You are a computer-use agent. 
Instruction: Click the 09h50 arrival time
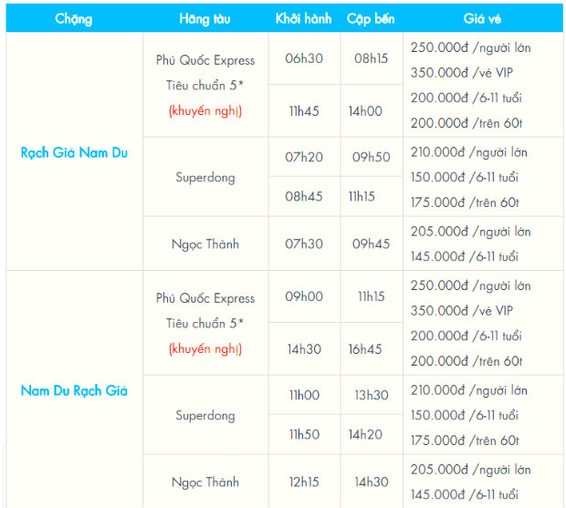coord(372,158)
